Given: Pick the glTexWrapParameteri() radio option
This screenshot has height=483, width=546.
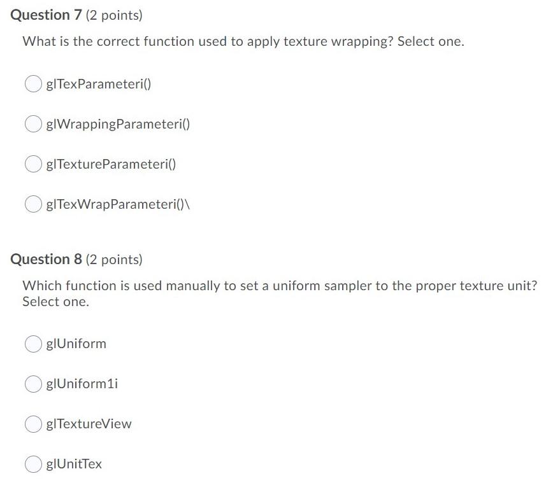Looking at the screenshot, I should (33, 204).
